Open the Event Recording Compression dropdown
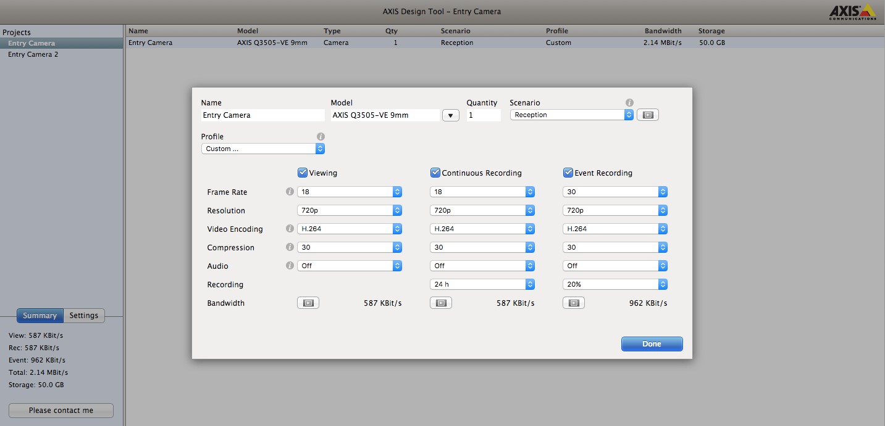This screenshot has width=885, height=426. (615, 247)
